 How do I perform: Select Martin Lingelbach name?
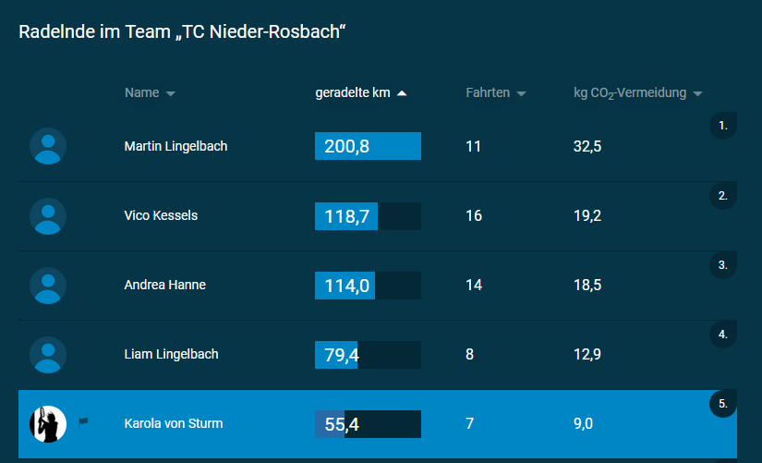point(175,146)
